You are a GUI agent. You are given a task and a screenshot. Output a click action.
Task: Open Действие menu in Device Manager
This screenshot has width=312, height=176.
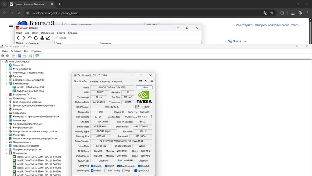pos(16,51)
